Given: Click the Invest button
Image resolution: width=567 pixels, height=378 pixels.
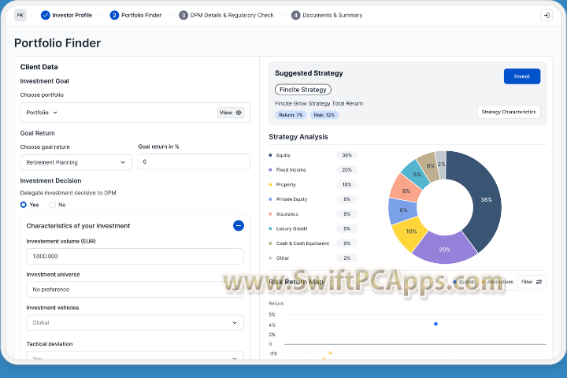Looking at the screenshot, I should (x=522, y=76).
